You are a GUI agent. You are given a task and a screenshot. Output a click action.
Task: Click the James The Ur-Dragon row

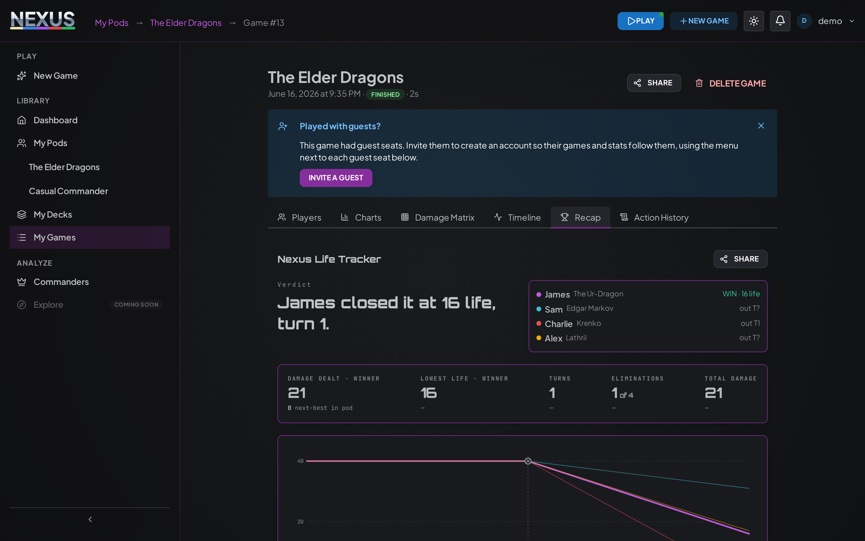[648, 294]
